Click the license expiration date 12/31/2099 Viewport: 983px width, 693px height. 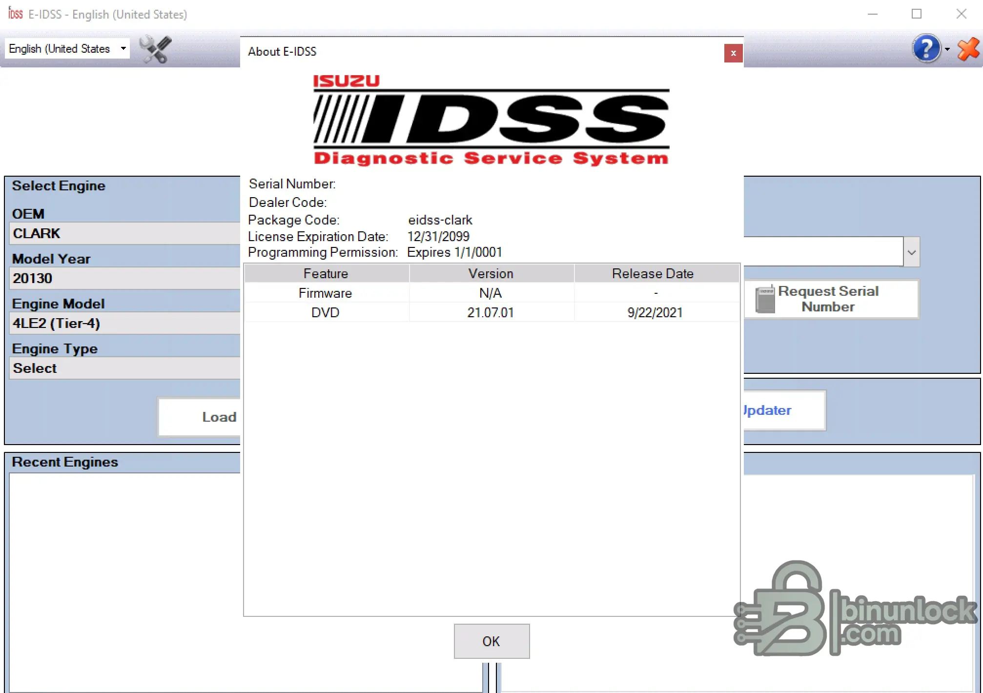tap(438, 237)
